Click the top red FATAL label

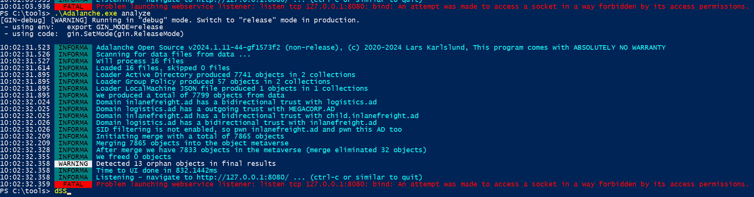pos(73,7)
